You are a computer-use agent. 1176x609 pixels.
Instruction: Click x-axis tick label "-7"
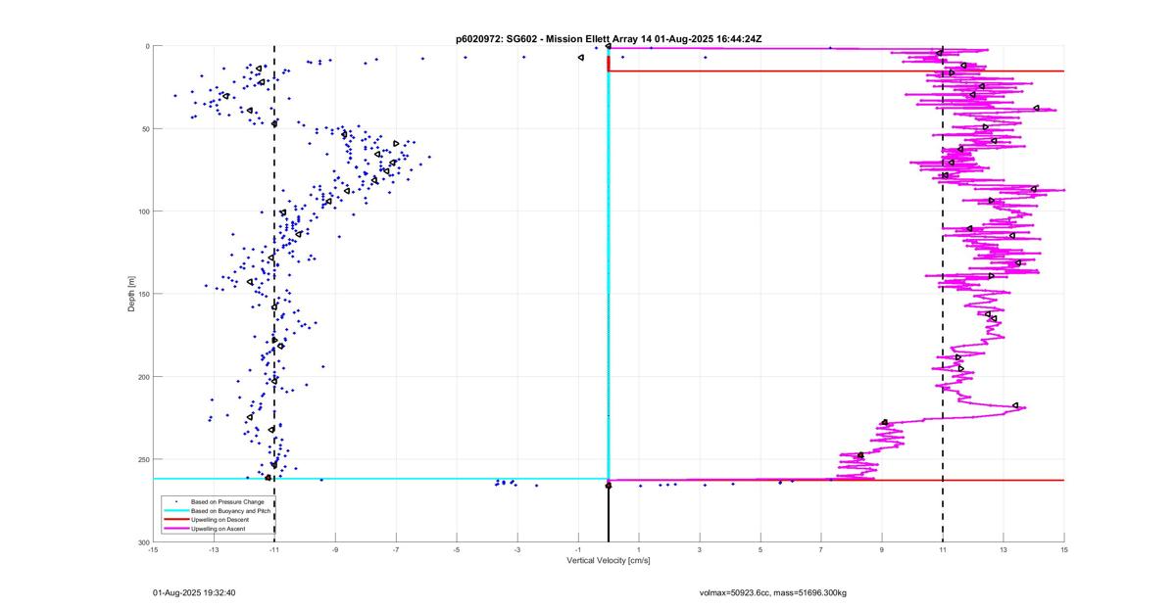[x=396, y=550]
